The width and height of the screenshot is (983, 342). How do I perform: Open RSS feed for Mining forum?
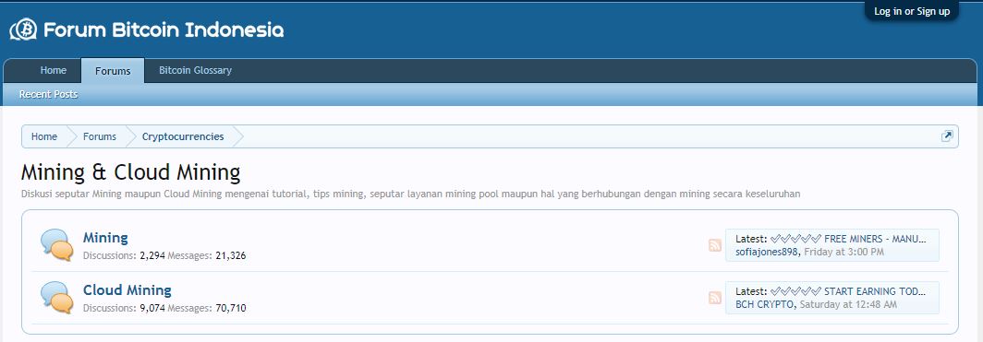tap(715, 245)
